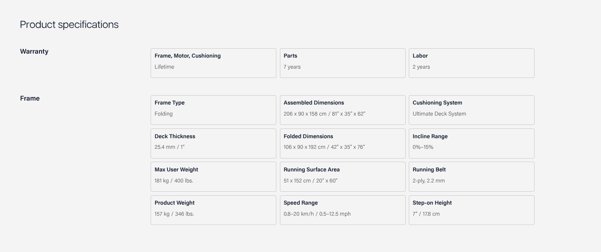Select the Parts warranty card
The height and width of the screenshot is (252, 601).
342,63
